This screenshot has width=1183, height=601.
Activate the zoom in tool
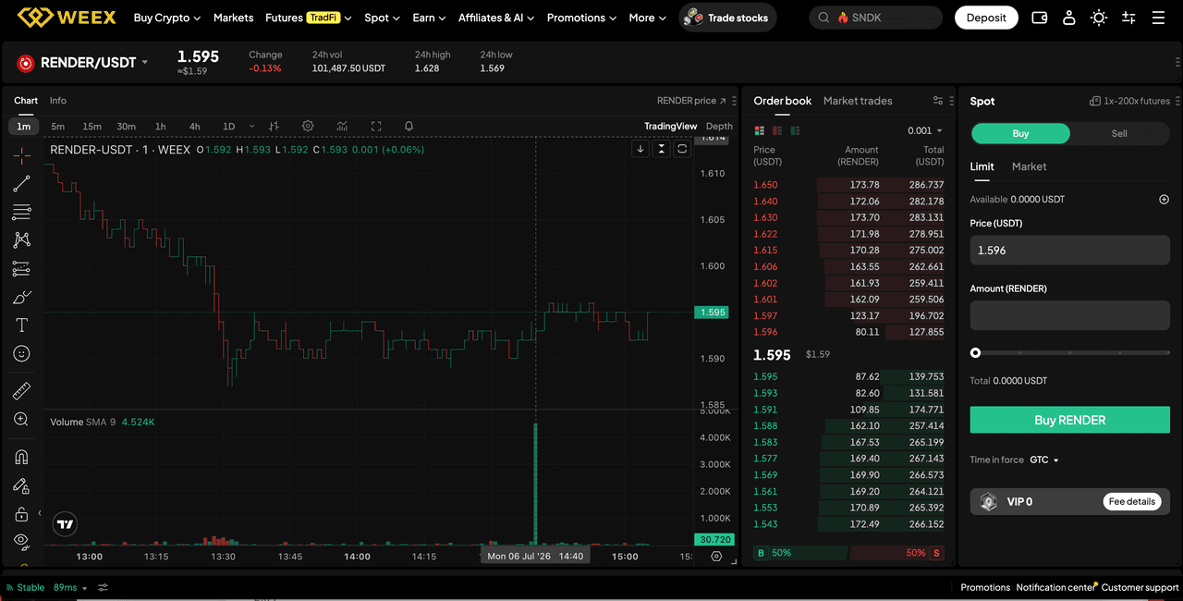pyautogui.click(x=21, y=419)
